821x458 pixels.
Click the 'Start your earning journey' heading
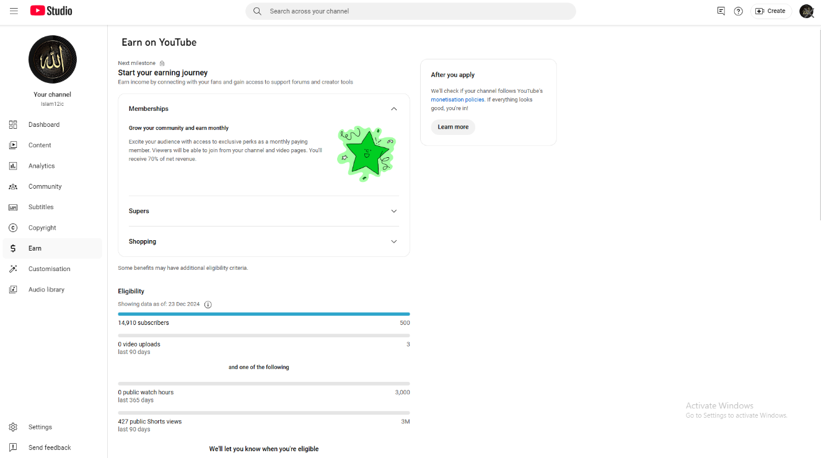tap(163, 73)
